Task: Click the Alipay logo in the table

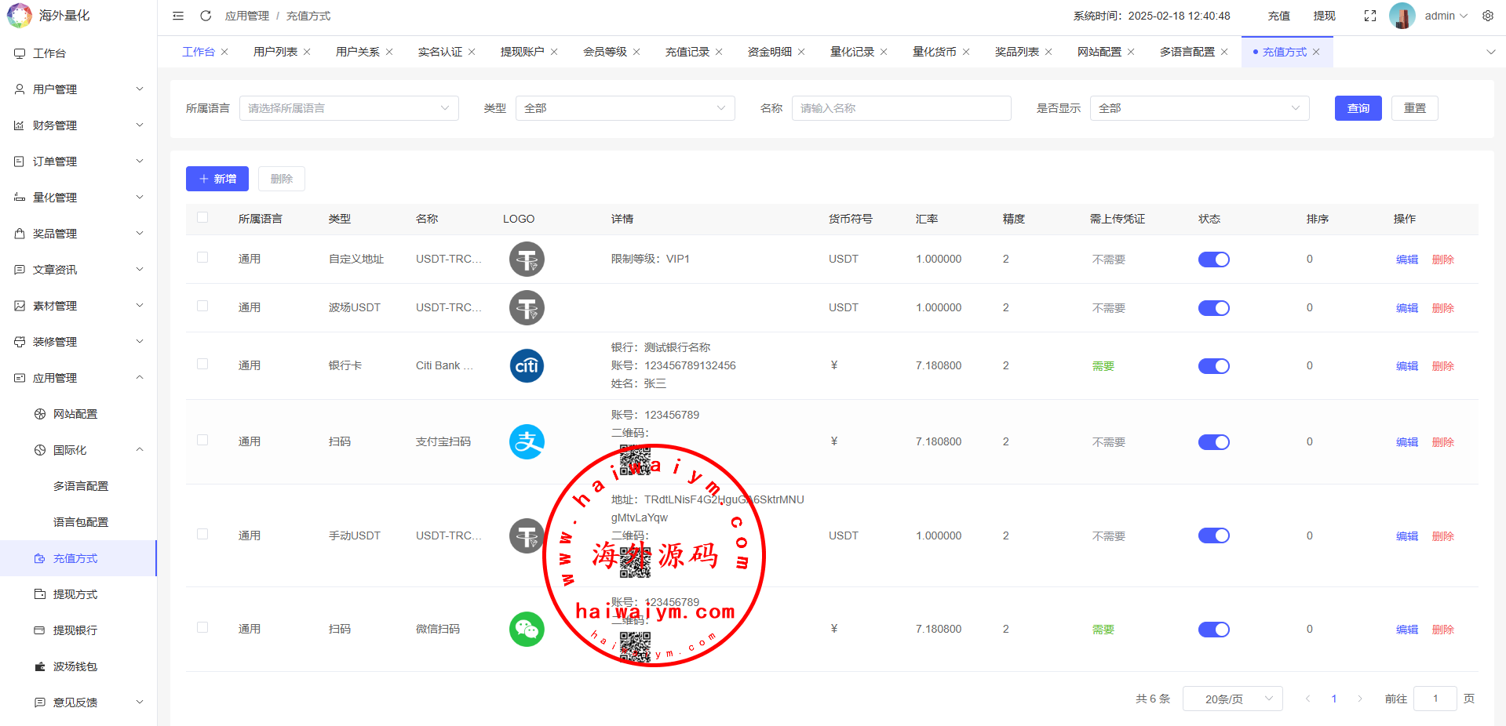Action: click(527, 442)
